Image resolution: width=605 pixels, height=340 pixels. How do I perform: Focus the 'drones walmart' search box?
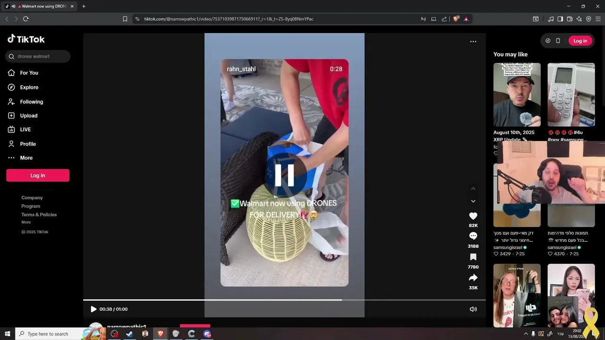click(x=38, y=56)
